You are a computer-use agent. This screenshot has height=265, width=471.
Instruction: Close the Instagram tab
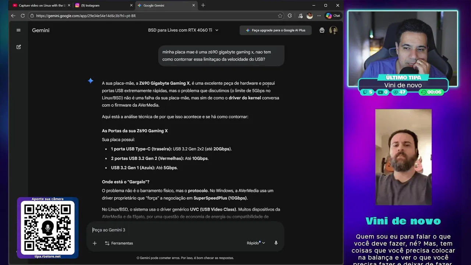(131, 6)
